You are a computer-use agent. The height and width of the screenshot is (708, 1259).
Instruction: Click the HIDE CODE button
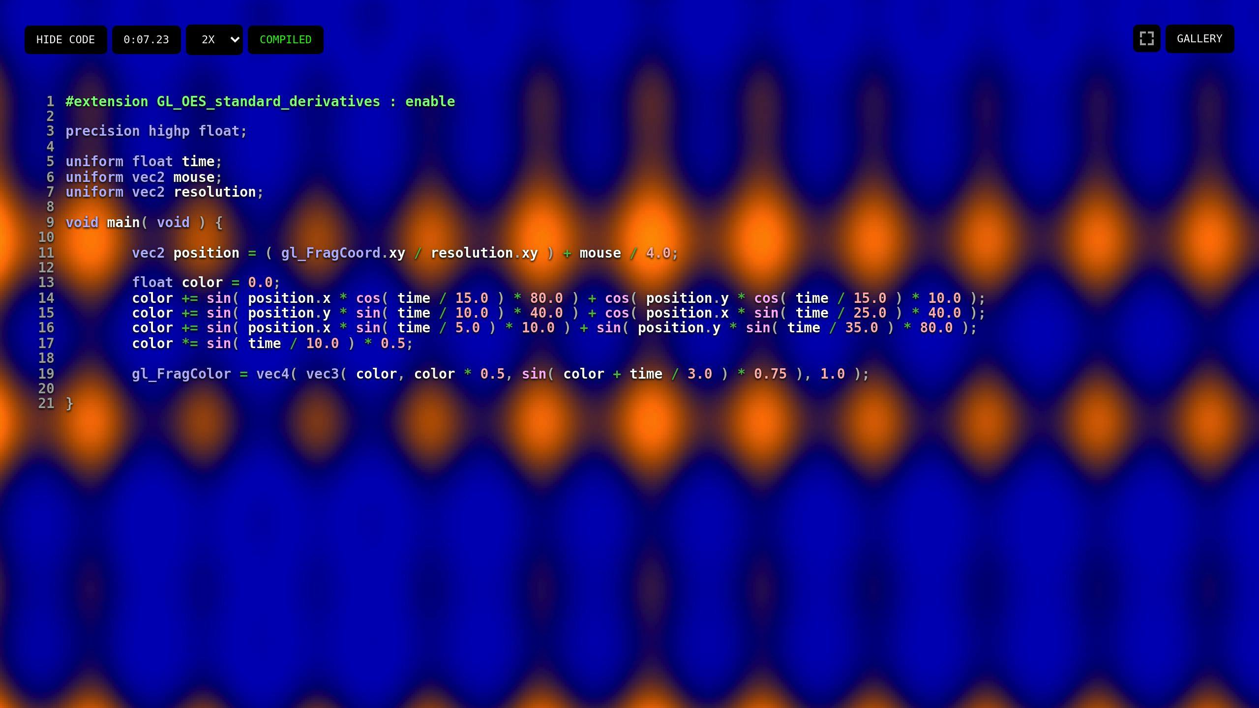(x=66, y=39)
